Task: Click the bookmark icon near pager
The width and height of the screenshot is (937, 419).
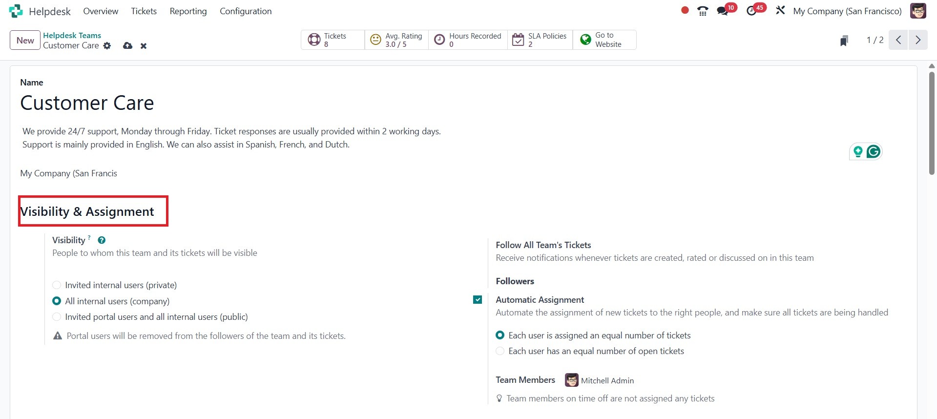Action: pyautogui.click(x=844, y=41)
